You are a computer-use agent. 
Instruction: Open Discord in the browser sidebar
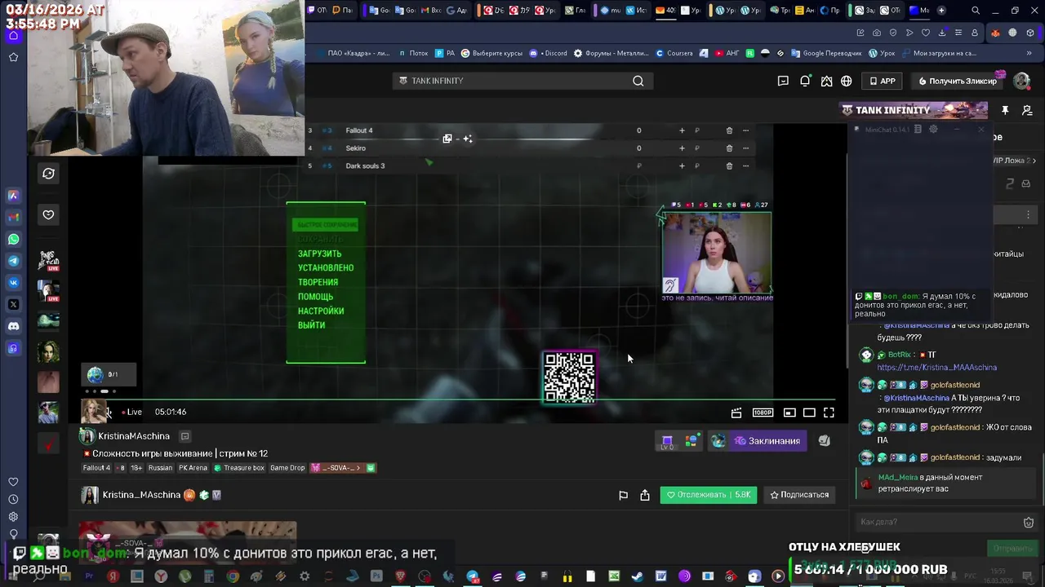pyautogui.click(x=13, y=326)
